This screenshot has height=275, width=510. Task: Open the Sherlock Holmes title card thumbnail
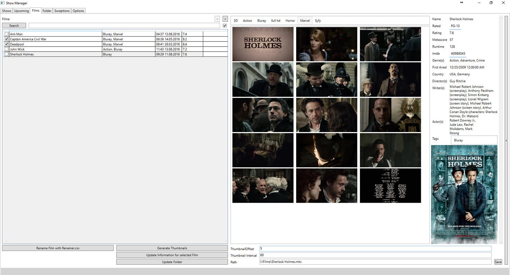263,44
